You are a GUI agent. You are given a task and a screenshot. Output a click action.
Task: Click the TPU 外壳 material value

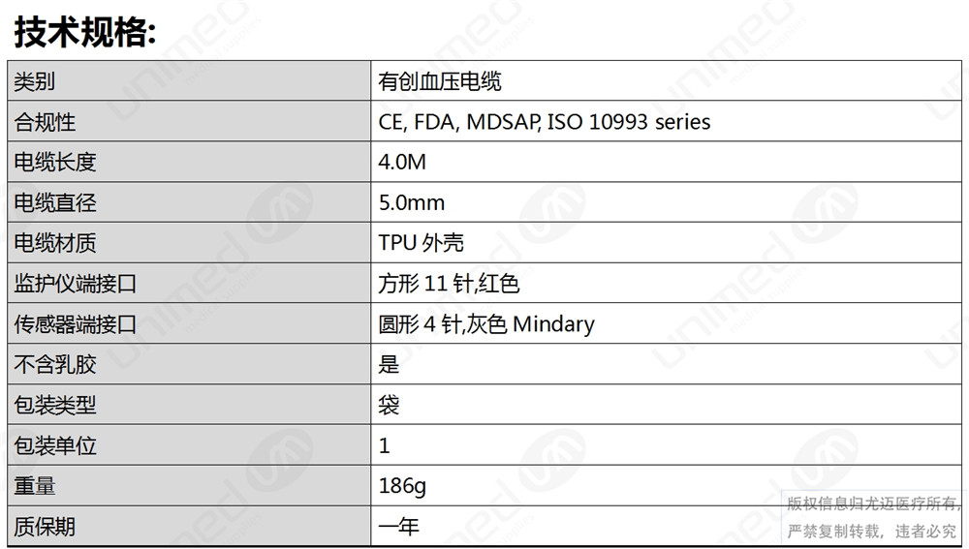tap(421, 243)
